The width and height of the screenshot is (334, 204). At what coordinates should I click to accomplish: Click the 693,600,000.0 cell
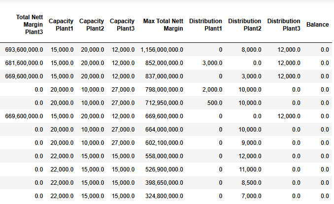coord(24,50)
